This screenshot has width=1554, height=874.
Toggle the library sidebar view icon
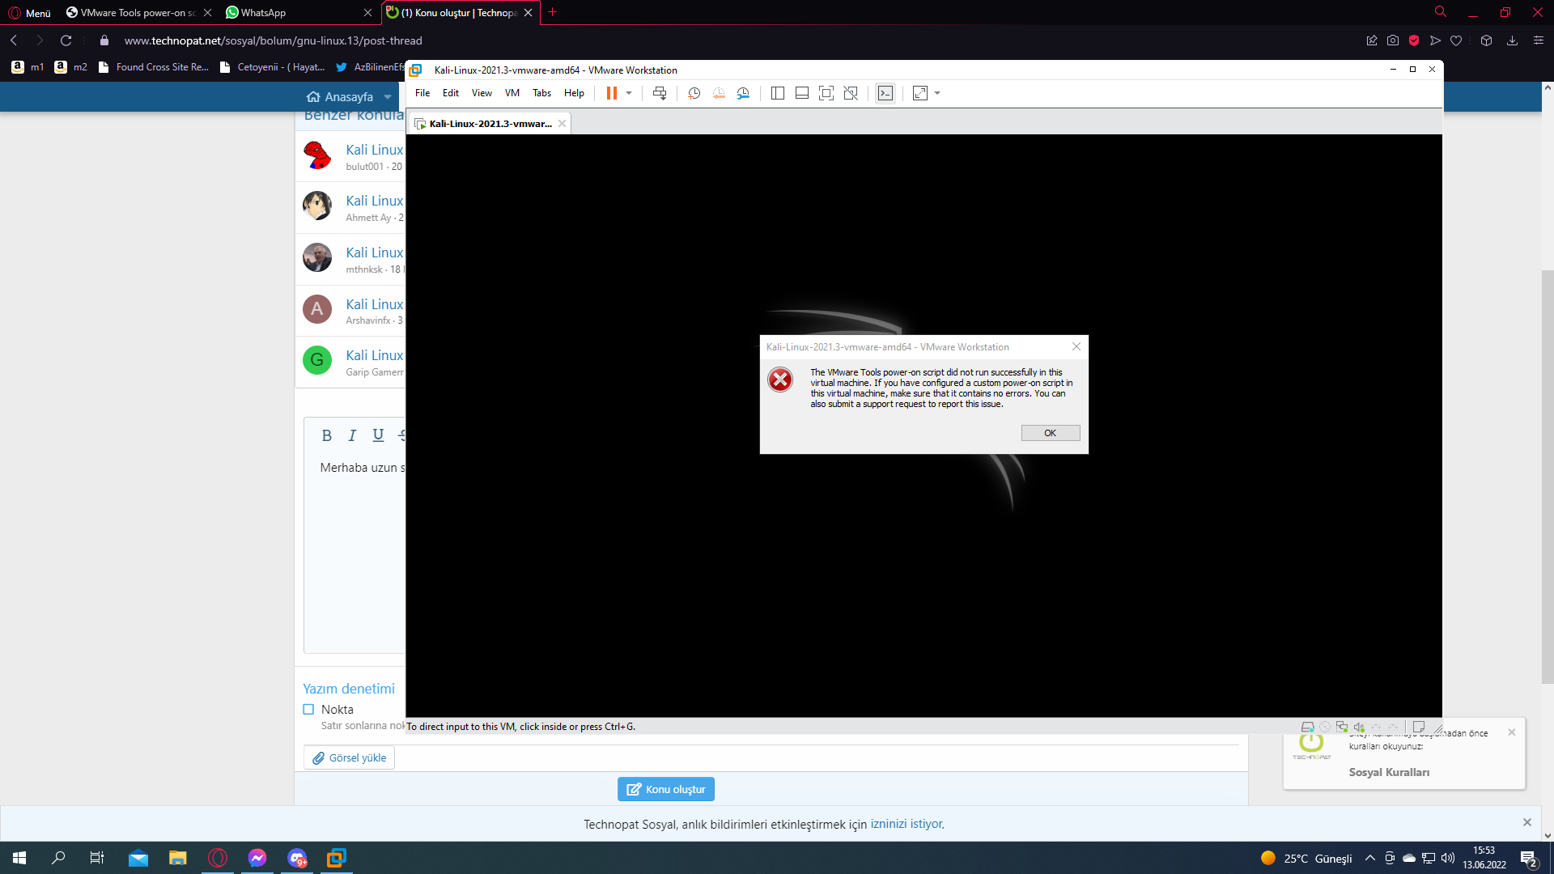[x=777, y=93]
